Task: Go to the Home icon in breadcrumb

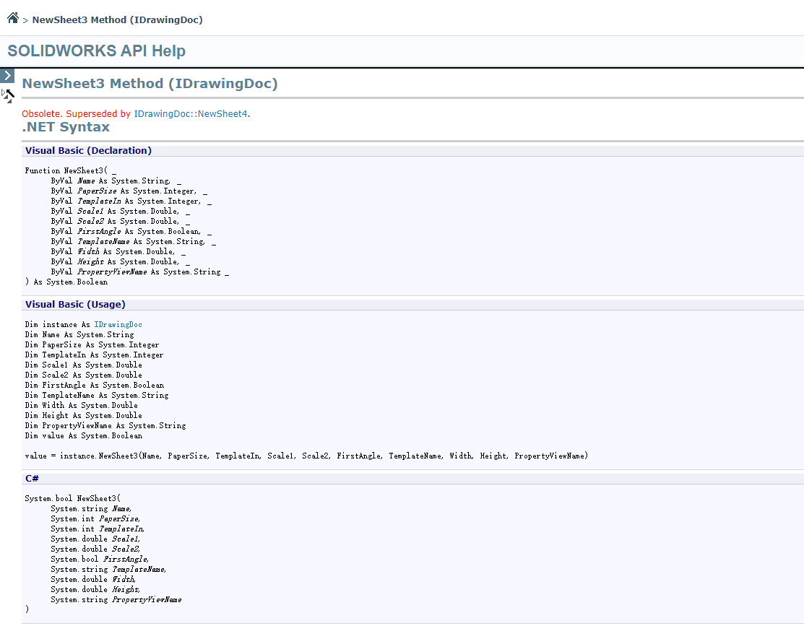Action: click(x=13, y=18)
